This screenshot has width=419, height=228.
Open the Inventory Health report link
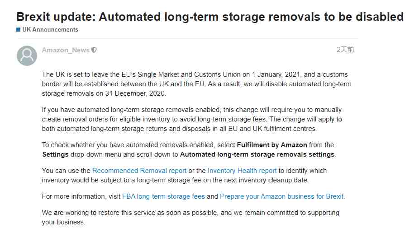(242, 171)
